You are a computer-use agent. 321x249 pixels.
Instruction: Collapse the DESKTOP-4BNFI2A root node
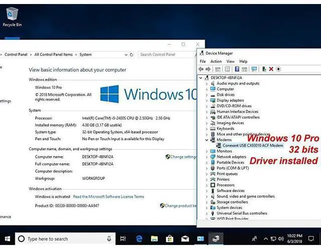(201, 78)
